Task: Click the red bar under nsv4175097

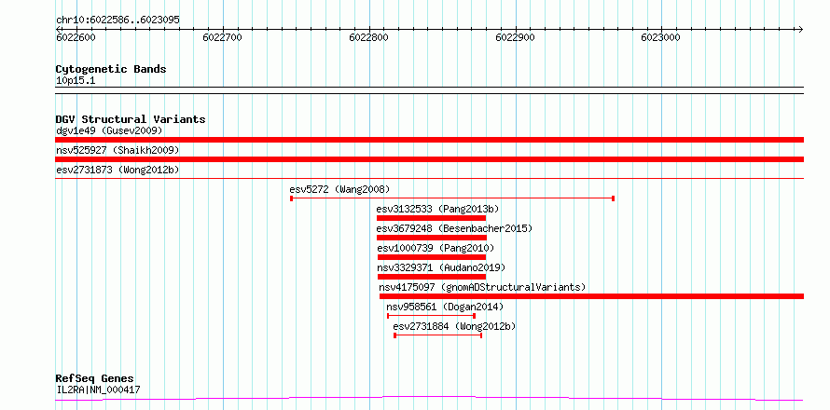Action: point(591,296)
